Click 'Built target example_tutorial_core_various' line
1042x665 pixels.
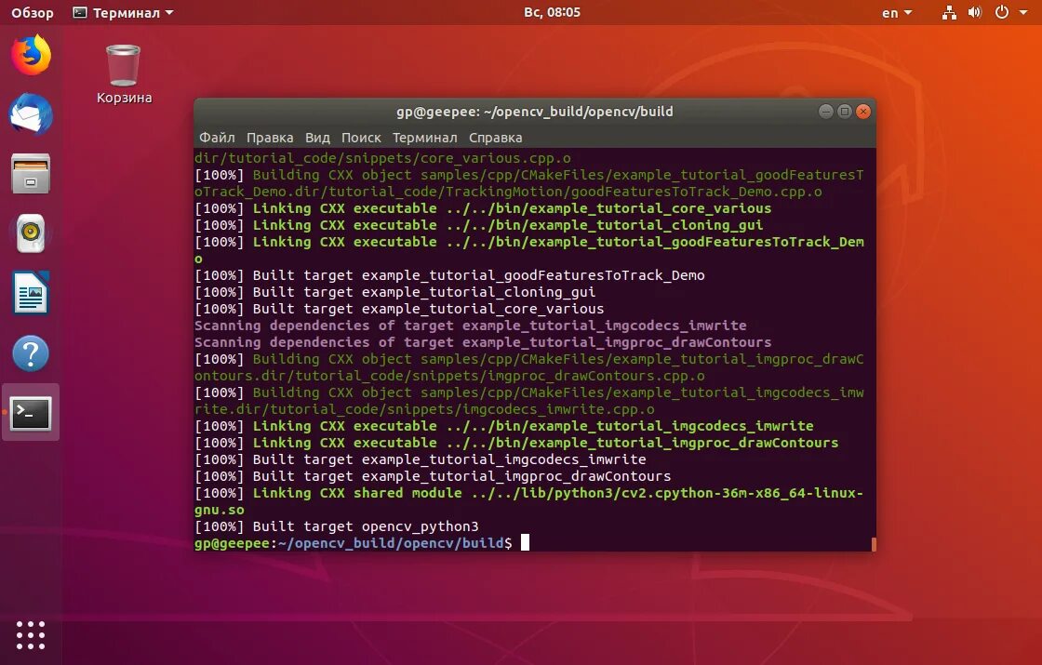click(x=399, y=309)
